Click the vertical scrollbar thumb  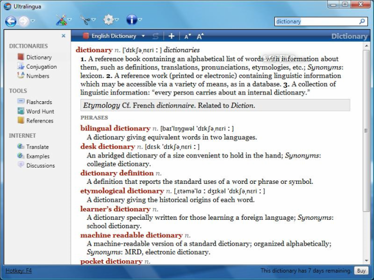point(366,130)
